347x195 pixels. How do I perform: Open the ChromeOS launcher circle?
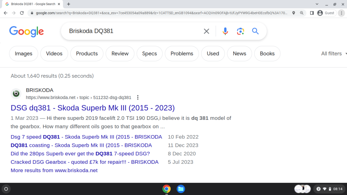(6, 189)
